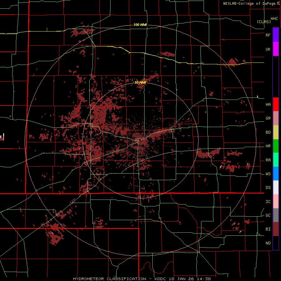
Task: Click the RA legend label text
Action: tap(268, 160)
